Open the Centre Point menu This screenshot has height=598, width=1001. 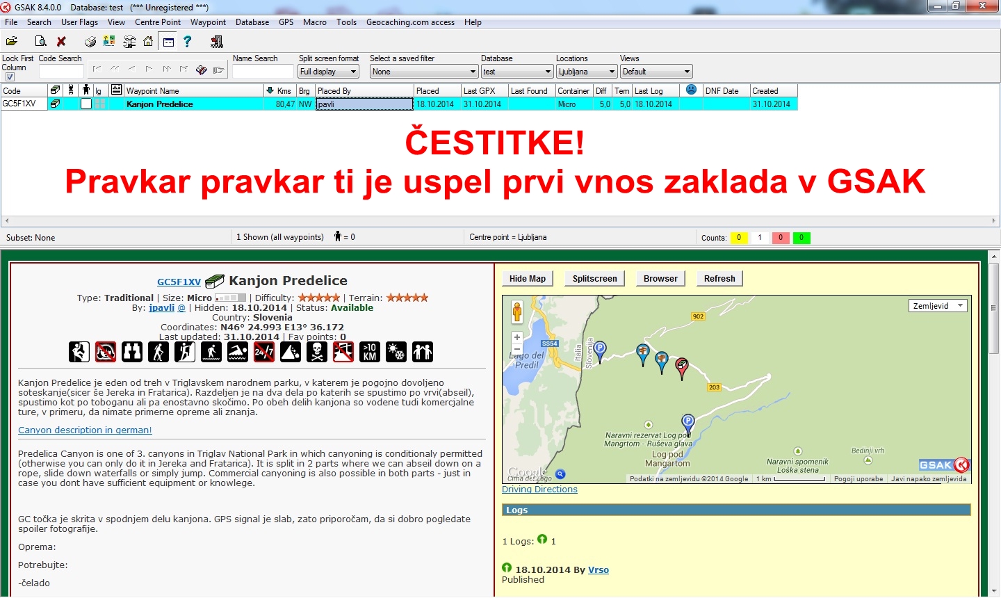point(158,22)
